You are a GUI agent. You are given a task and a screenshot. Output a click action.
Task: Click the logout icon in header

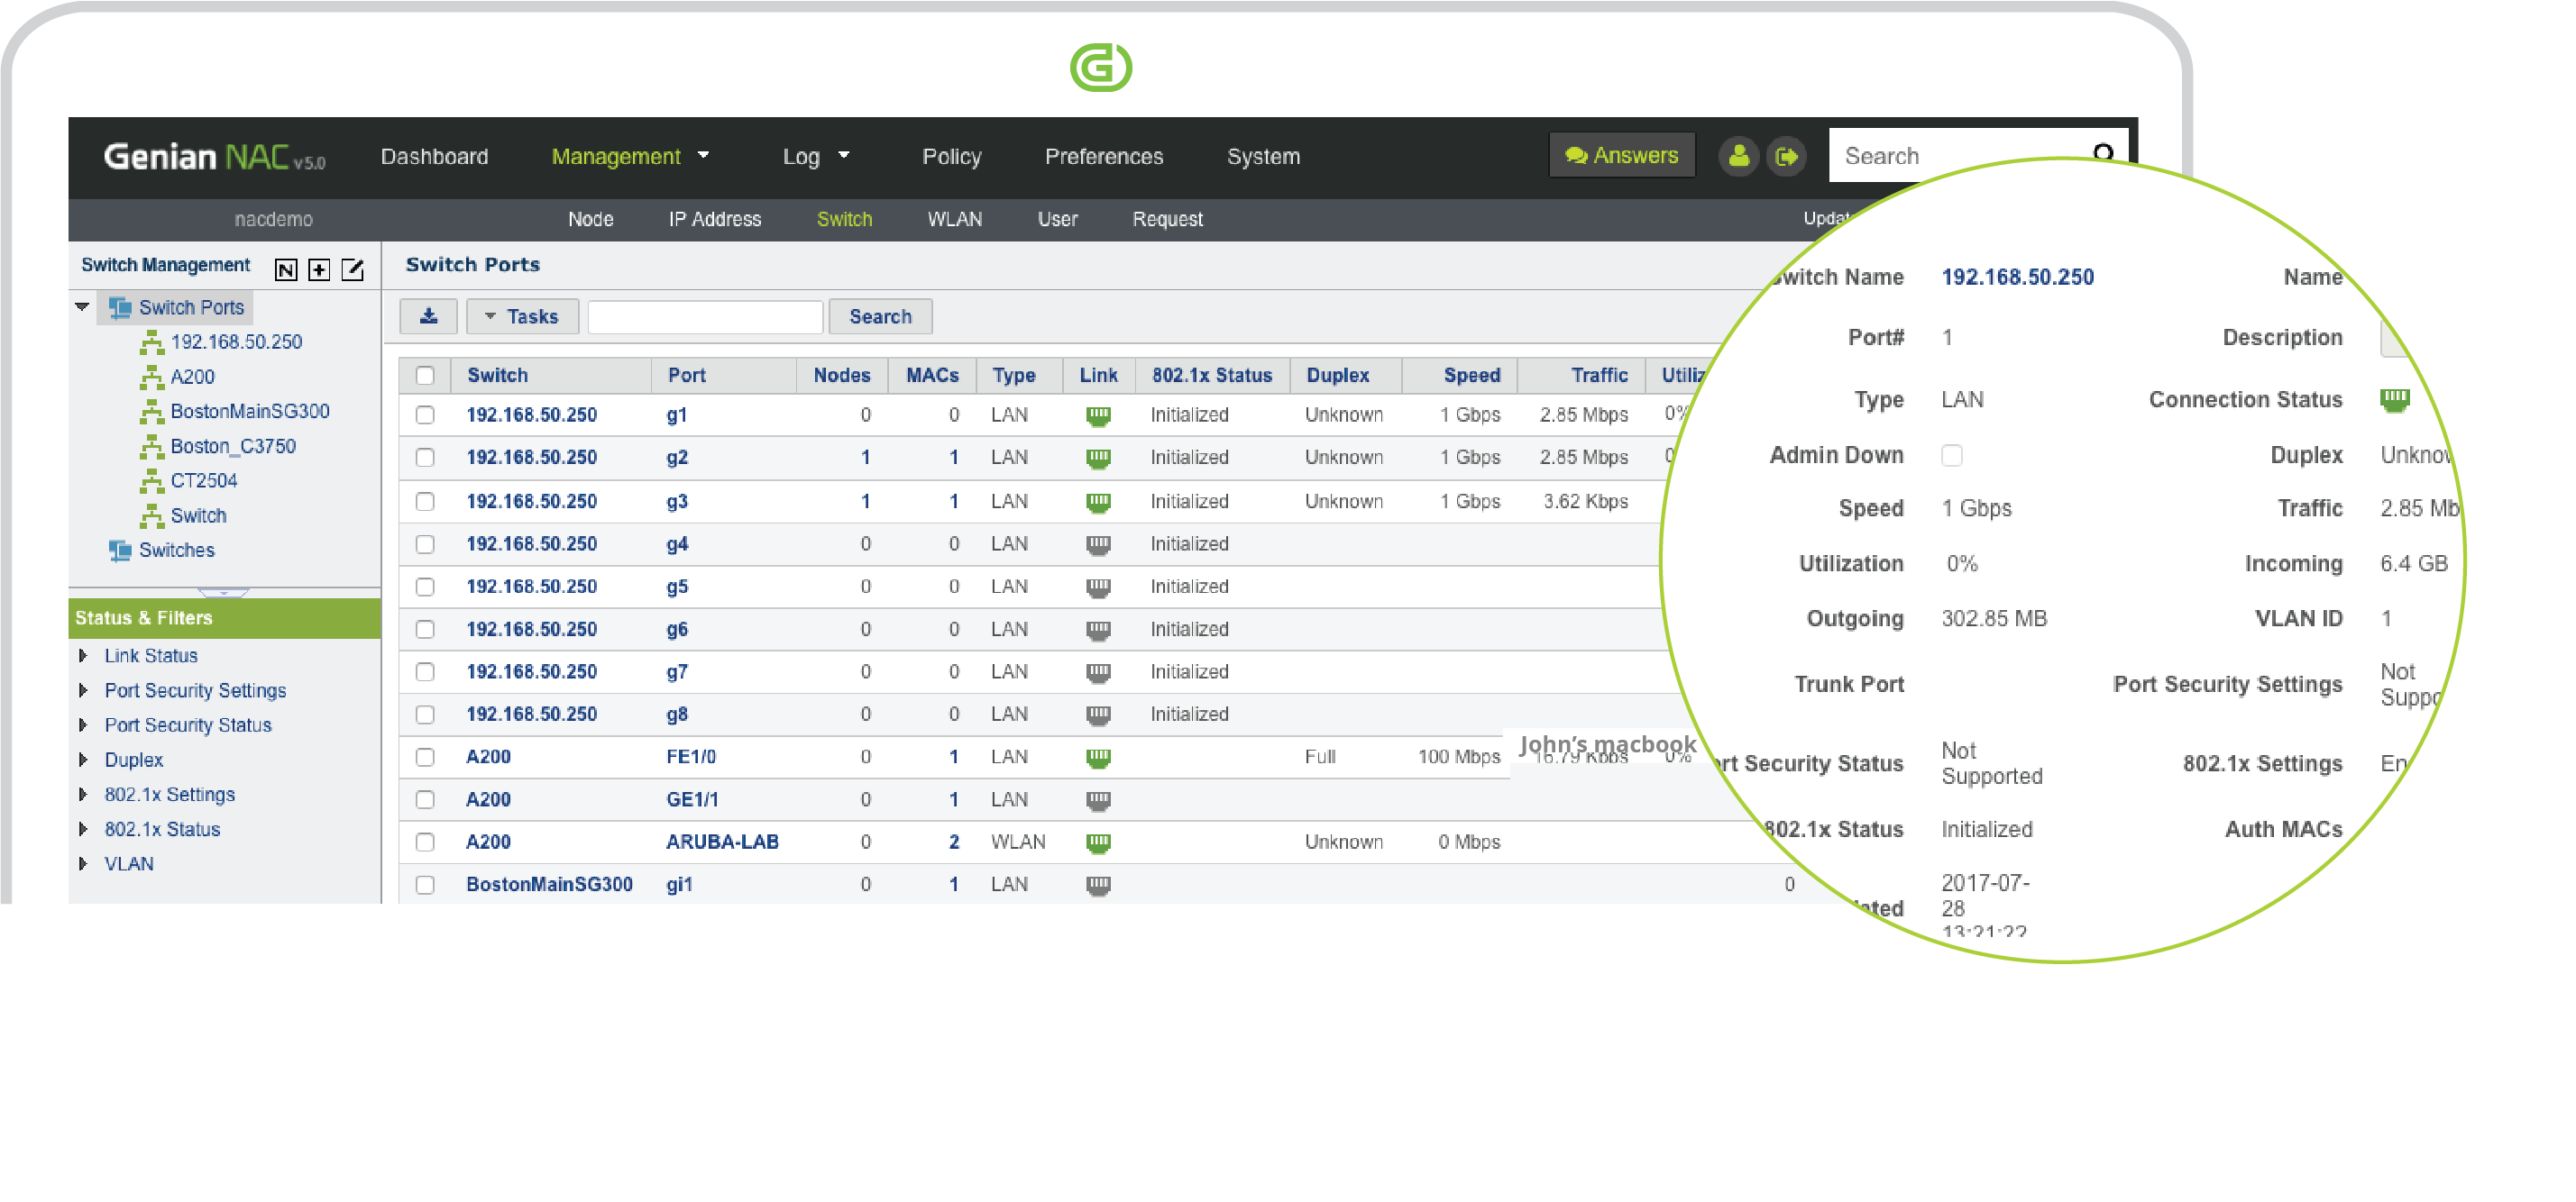pos(1786,156)
